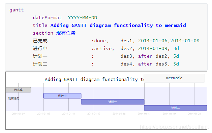The width and height of the screenshot is (212, 133).
Task: Click the 现有任务 section label in chart
Action: (14, 98)
